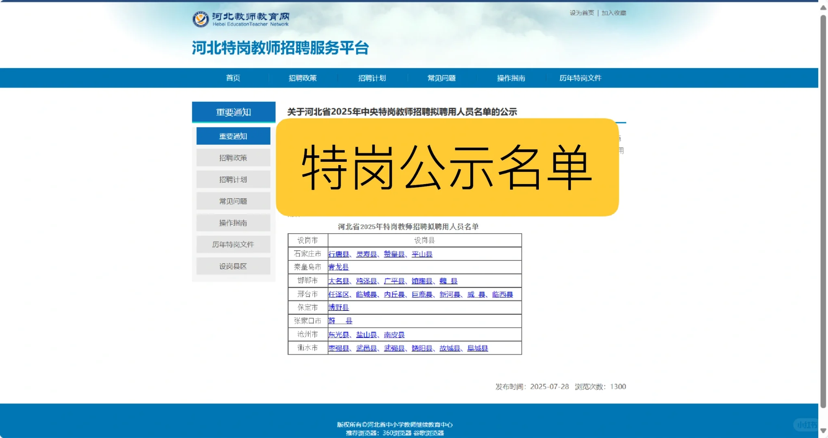
Task: Open 历年特岗文件 in the top navigation
Action: click(x=580, y=78)
